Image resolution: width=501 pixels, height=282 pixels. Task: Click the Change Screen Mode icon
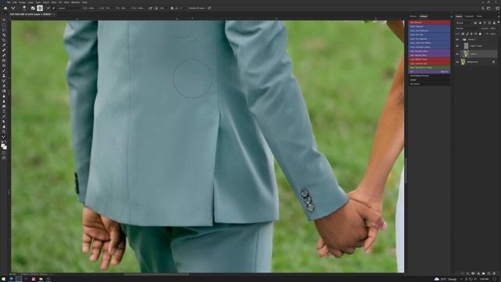[4, 158]
